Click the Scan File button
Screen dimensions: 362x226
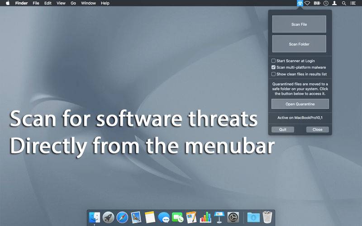[x=299, y=24]
